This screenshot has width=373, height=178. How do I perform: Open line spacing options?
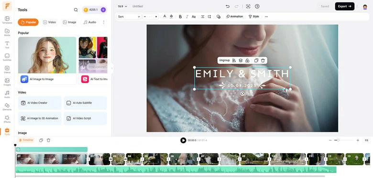(x=209, y=17)
